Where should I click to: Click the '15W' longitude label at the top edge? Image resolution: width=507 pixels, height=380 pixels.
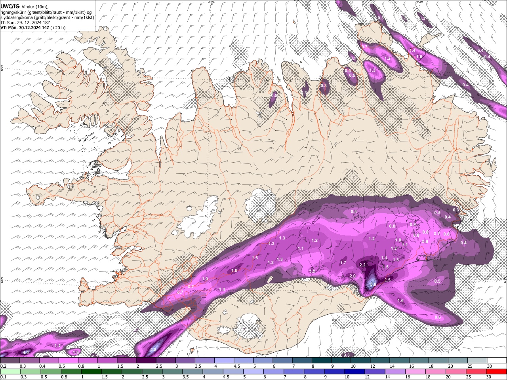(x=419, y=2)
